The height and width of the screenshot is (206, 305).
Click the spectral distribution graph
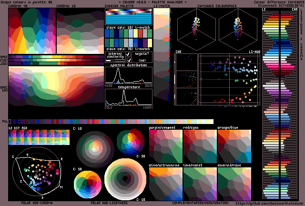point(129,75)
